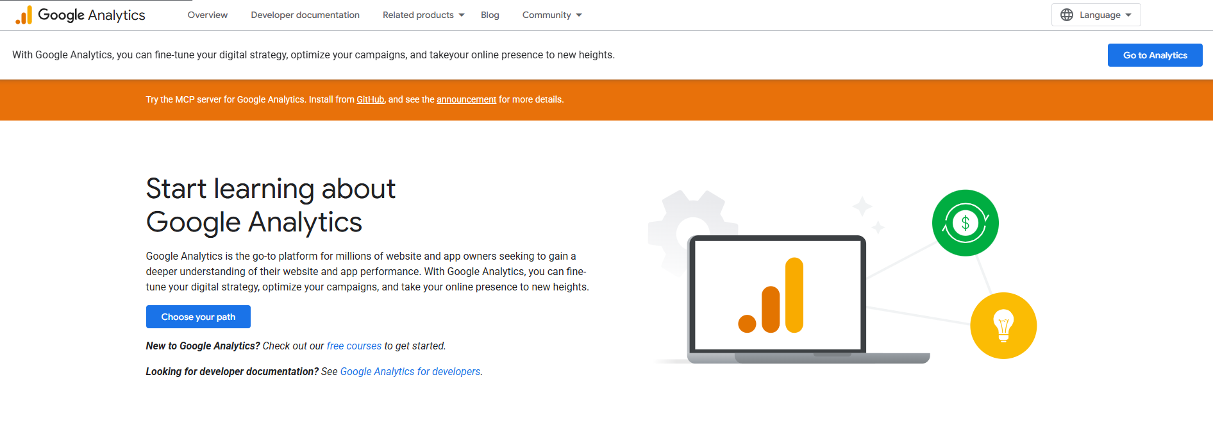Expand the Community dropdown menu
This screenshot has height=427, width=1213.
click(x=551, y=15)
